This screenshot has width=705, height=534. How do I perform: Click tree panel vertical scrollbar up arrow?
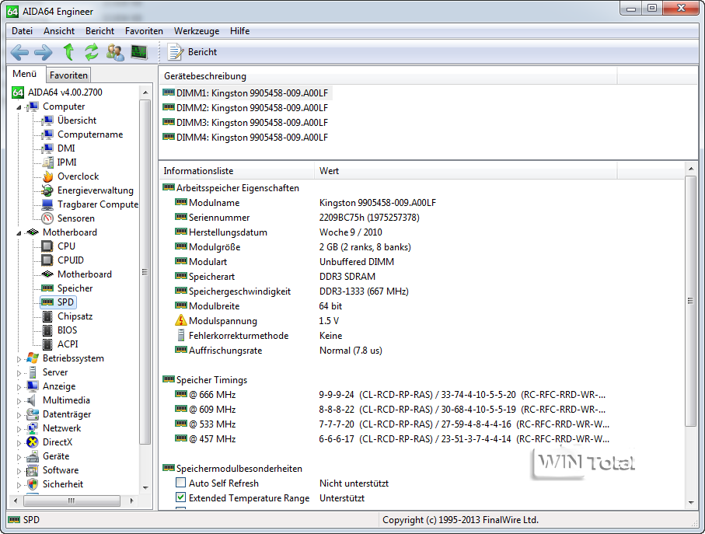pos(145,92)
